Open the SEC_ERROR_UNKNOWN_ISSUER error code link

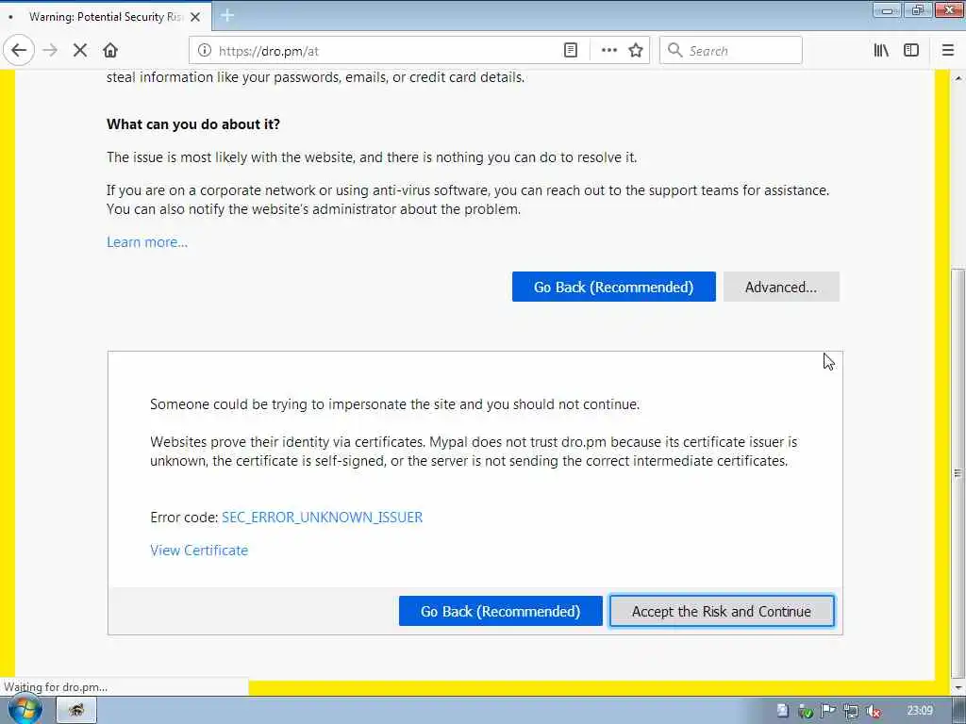click(323, 518)
